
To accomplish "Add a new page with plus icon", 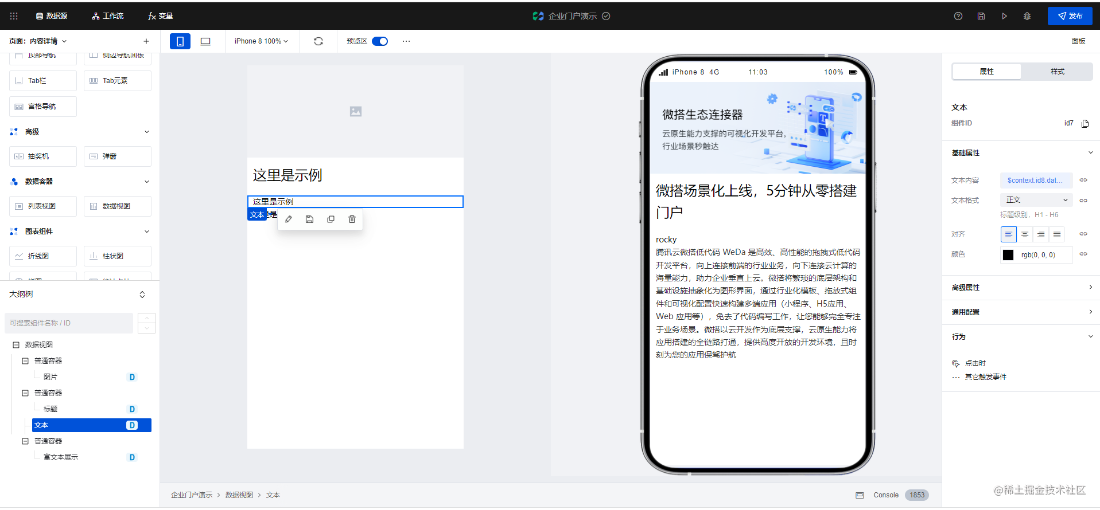I will [x=146, y=41].
